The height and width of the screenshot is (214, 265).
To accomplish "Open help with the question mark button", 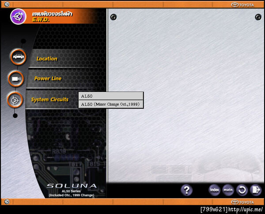I will (x=186, y=190).
